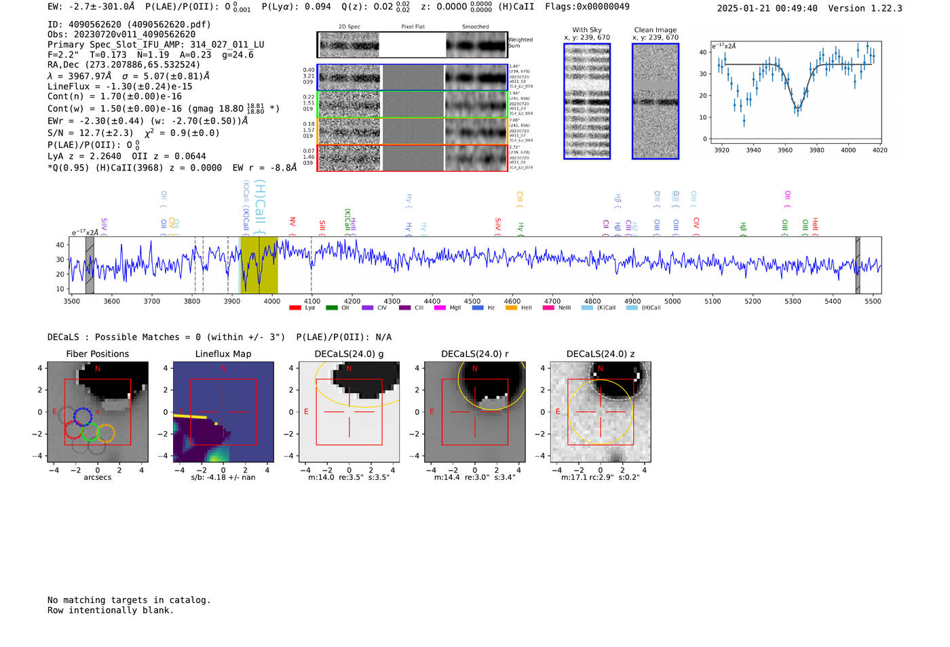
Task: Select the blue-bordered 2D spectrum row
Action: [x=412, y=77]
